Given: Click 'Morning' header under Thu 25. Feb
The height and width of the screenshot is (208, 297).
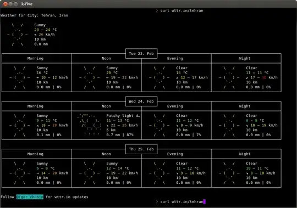Looking at the screenshot, I should (35, 154).
